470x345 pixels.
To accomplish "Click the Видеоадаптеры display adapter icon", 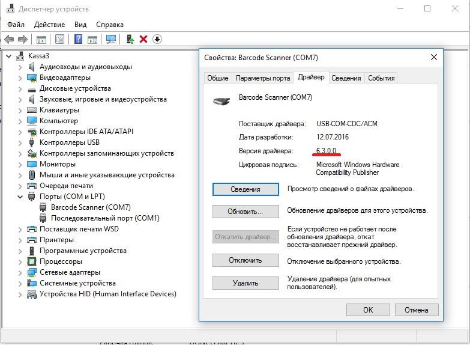I will (31, 78).
